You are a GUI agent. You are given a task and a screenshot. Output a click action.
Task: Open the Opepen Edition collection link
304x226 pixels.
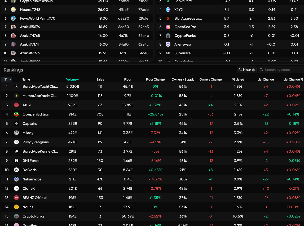point(36,114)
